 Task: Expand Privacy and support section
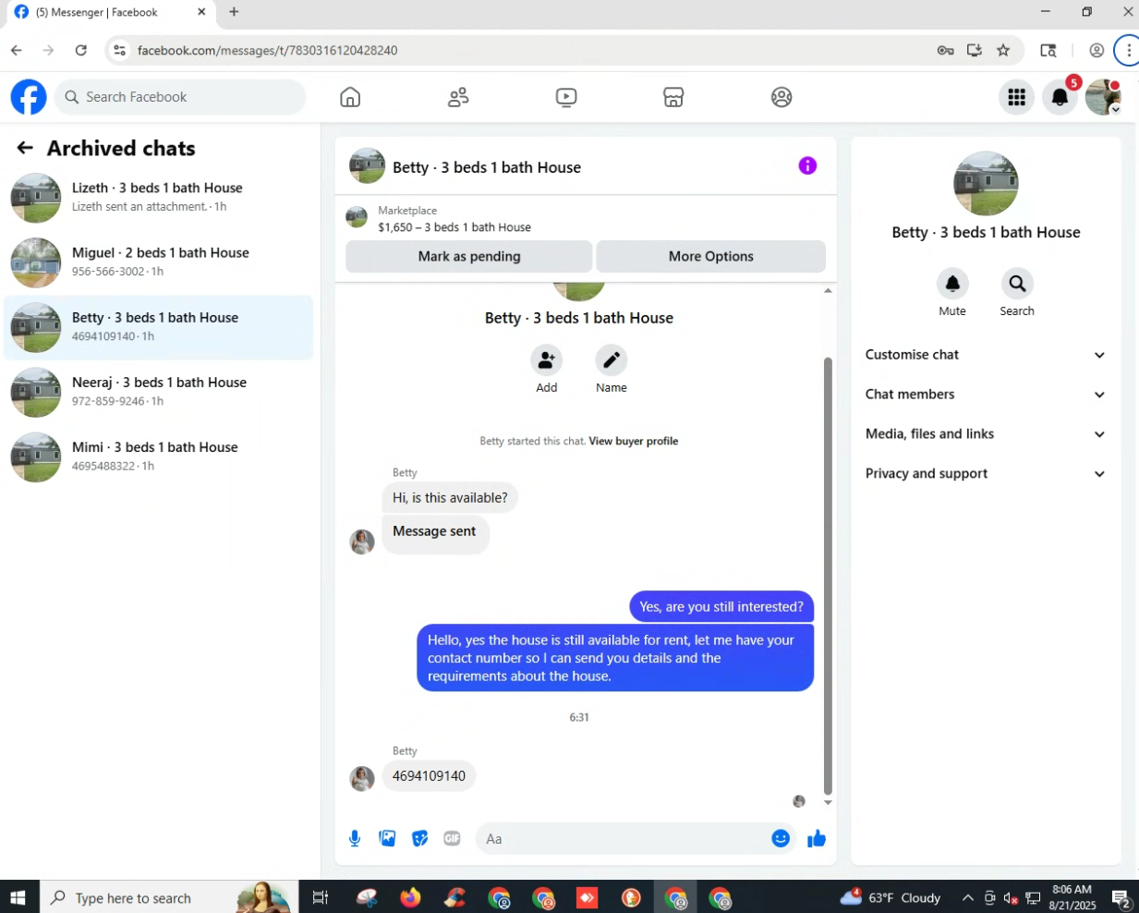tap(985, 474)
